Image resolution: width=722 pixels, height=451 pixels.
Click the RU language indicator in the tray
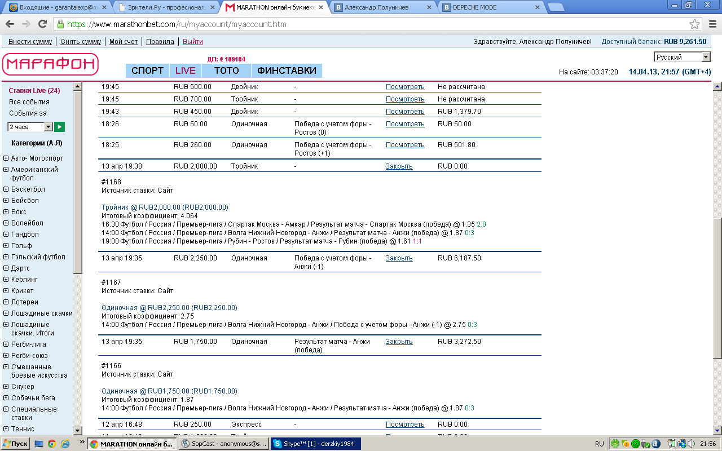(599, 444)
